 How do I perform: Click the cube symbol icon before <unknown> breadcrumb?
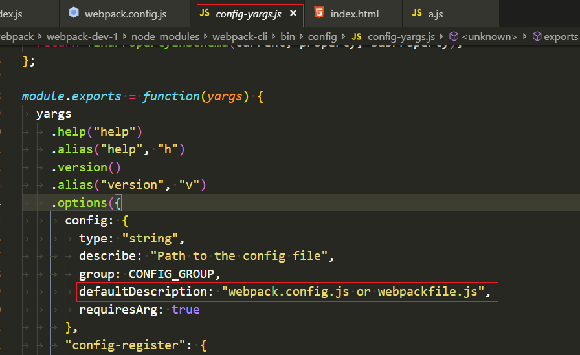[x=454, y=37]
